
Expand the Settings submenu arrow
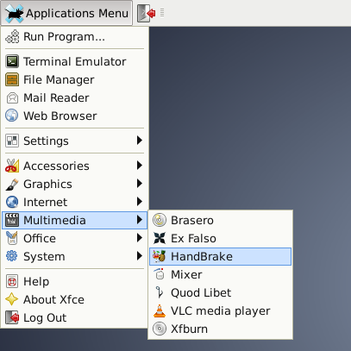pyautogui.click(x=140, y=141)
